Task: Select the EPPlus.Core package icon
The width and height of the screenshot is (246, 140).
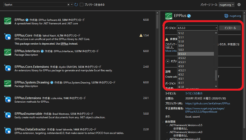Action: pos(8,37)
